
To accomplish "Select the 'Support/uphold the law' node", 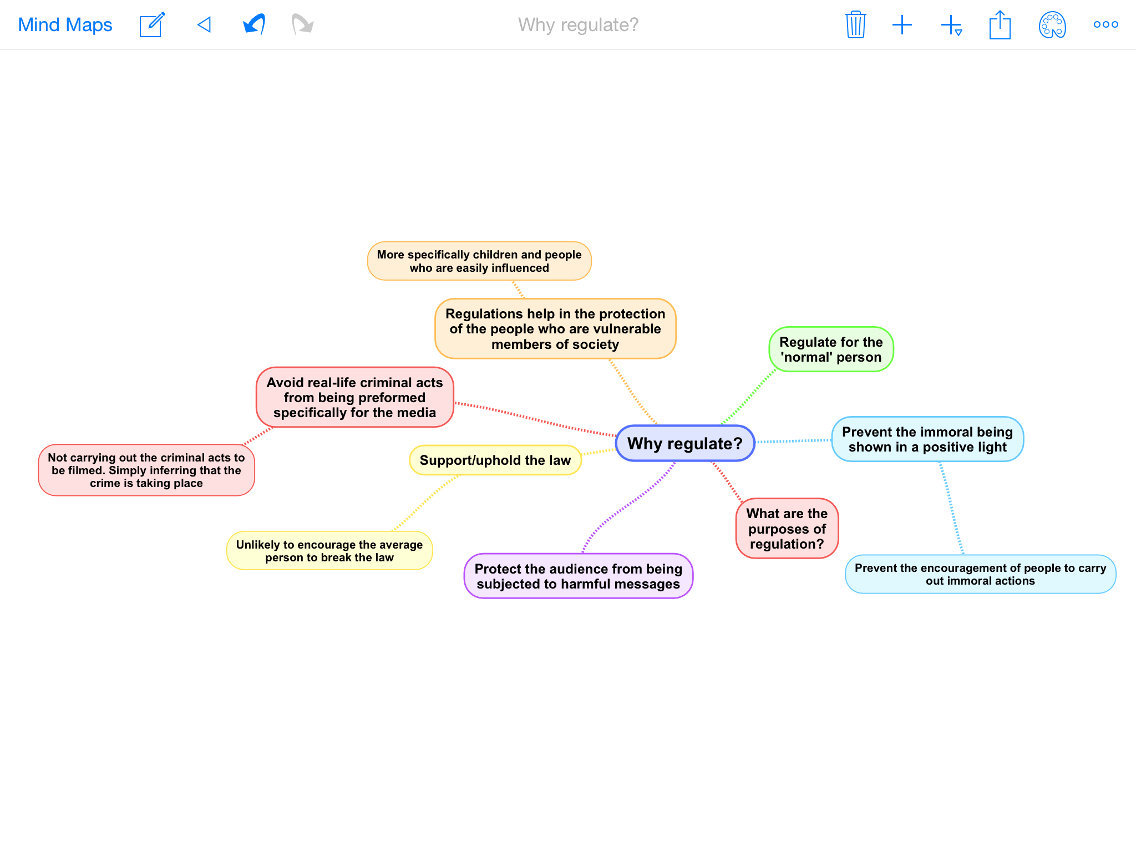I will coord(495,460).
